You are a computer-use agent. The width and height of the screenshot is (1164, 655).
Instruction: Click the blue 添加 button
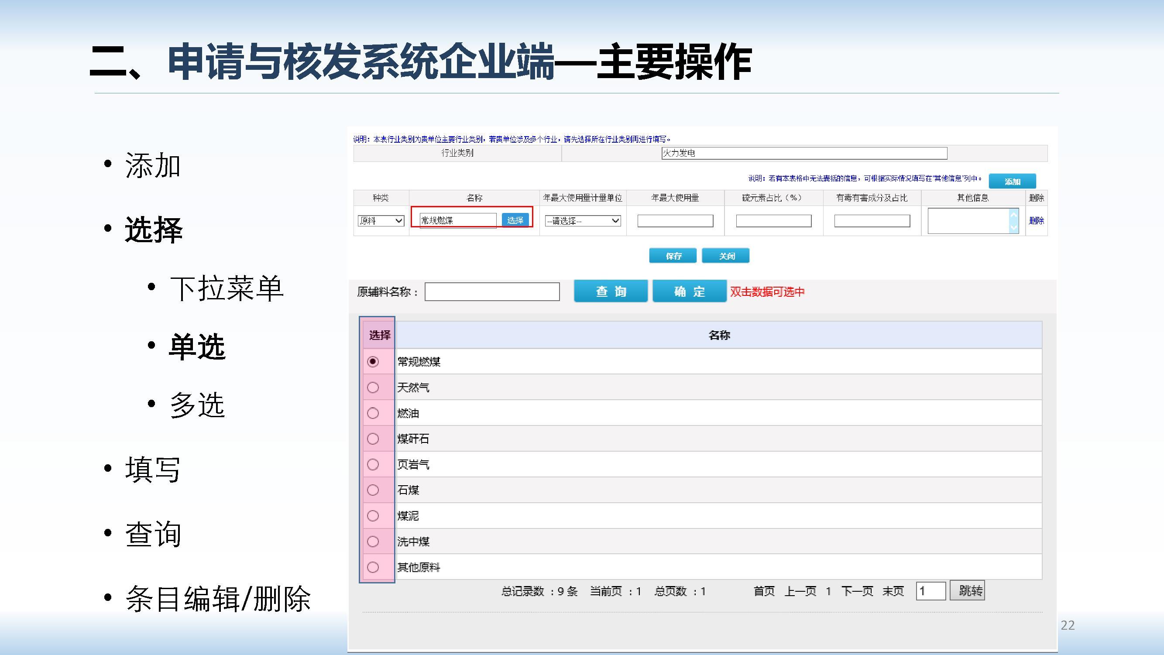coord(1012,182)
